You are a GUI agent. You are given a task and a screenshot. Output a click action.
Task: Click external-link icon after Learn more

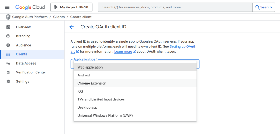(x=134, y=52)
